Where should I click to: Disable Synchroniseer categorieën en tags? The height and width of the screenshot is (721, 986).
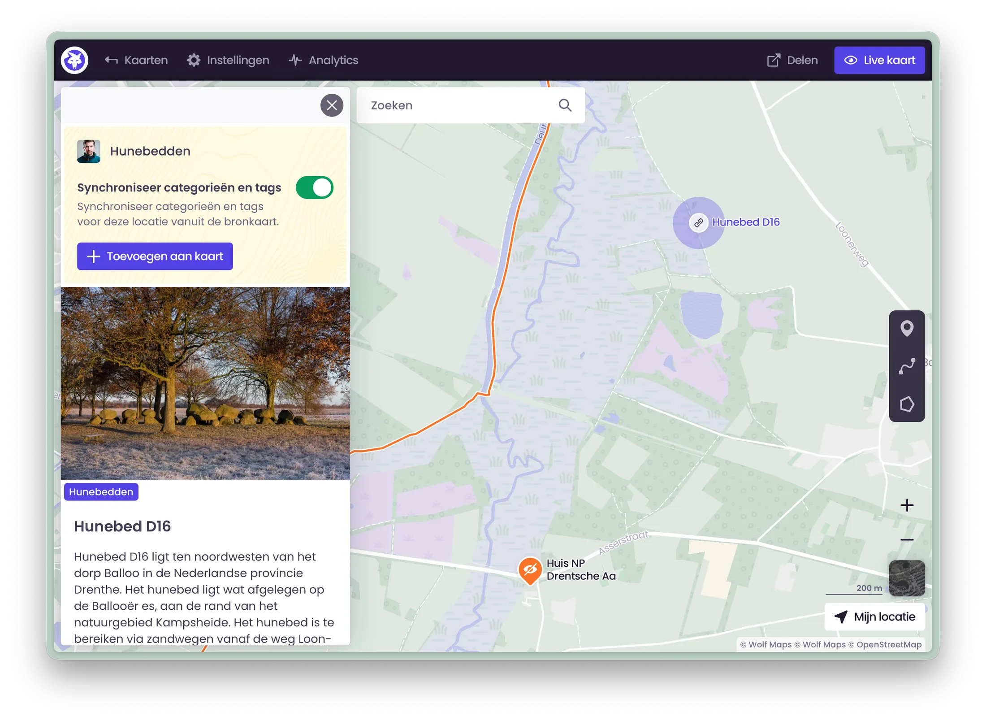pos(314,187)
